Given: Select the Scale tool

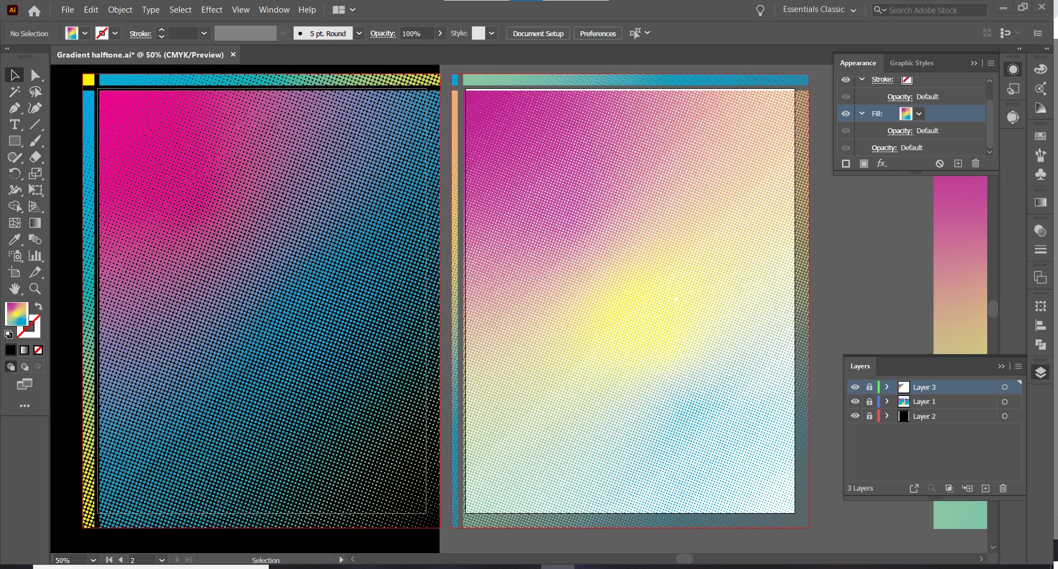Looking at the screenshot, I should click(x=36, y=174).
